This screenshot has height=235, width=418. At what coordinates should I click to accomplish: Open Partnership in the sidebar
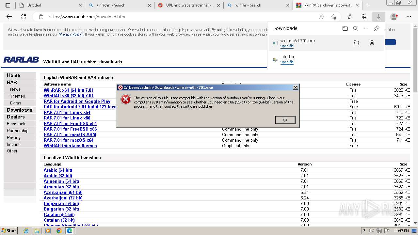(18, 131)
